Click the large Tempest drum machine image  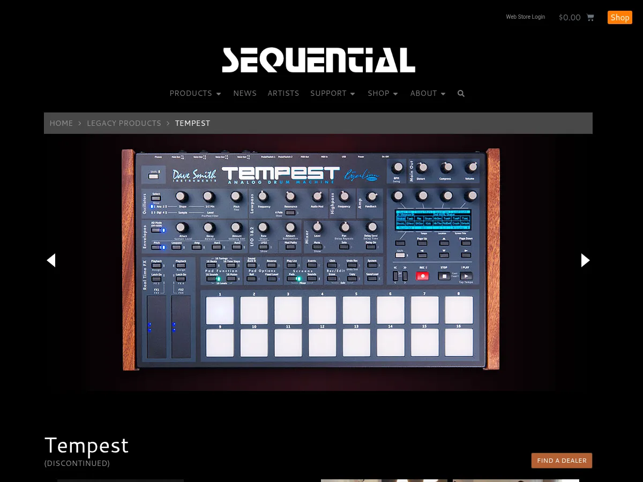318,262
